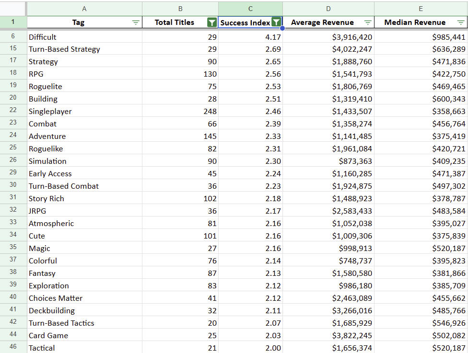Screen dimensions: 468x353
Task: Select column E header
Action: point(421,9)
